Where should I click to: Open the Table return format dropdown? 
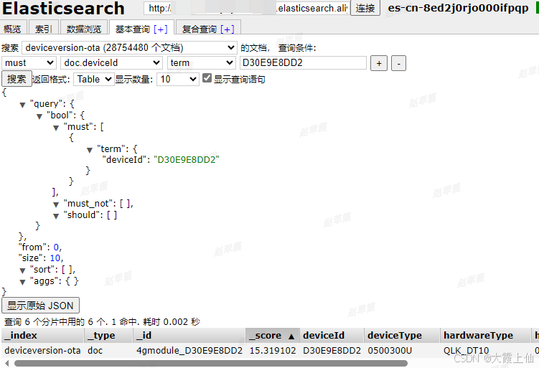click(94, 80)
